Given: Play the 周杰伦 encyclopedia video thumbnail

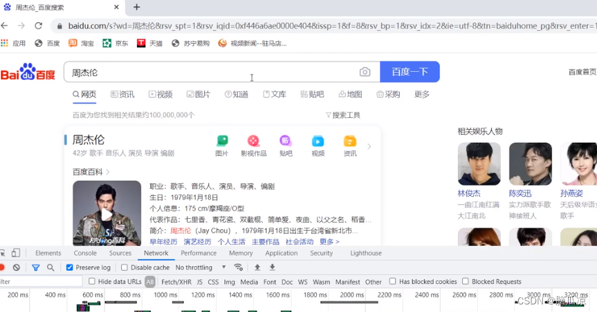Looking at the screenshot, I should tap(107, 213).
